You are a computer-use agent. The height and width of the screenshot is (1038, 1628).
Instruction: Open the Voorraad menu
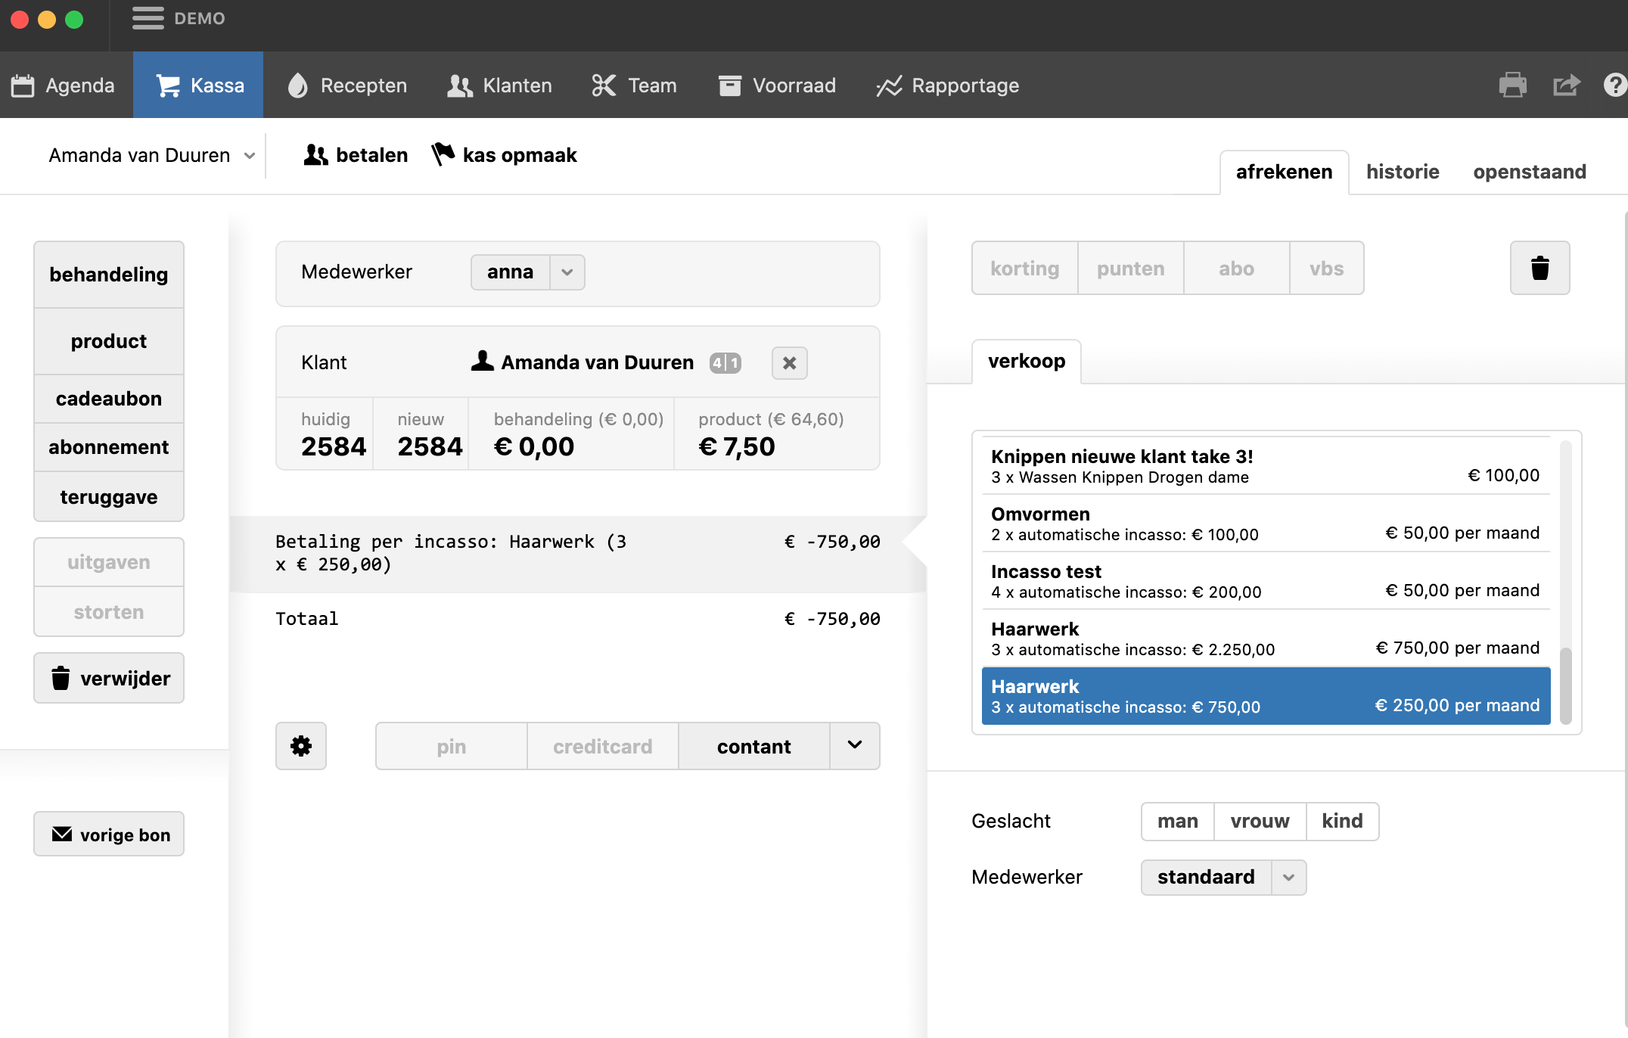[x=777, y=85]
